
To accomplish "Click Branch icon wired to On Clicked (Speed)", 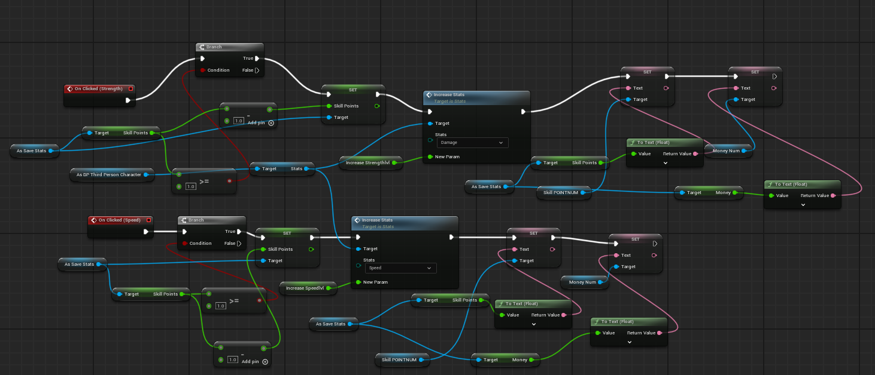I will [184, 220].
